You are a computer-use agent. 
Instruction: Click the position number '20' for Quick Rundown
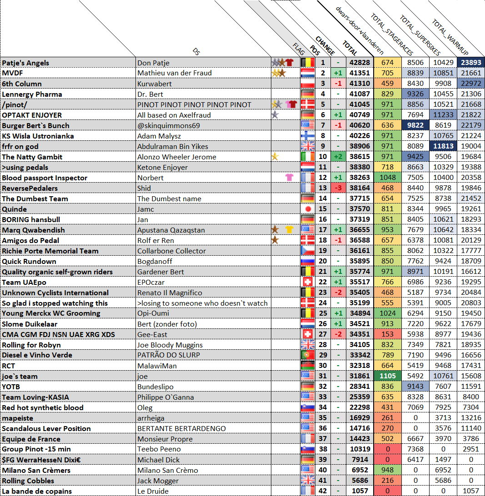click(x=323, y=261)
